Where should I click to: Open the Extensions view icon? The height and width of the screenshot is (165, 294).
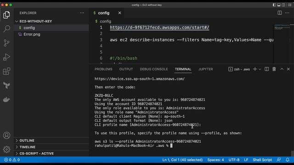pyautogui.click(x=6, y=71)
